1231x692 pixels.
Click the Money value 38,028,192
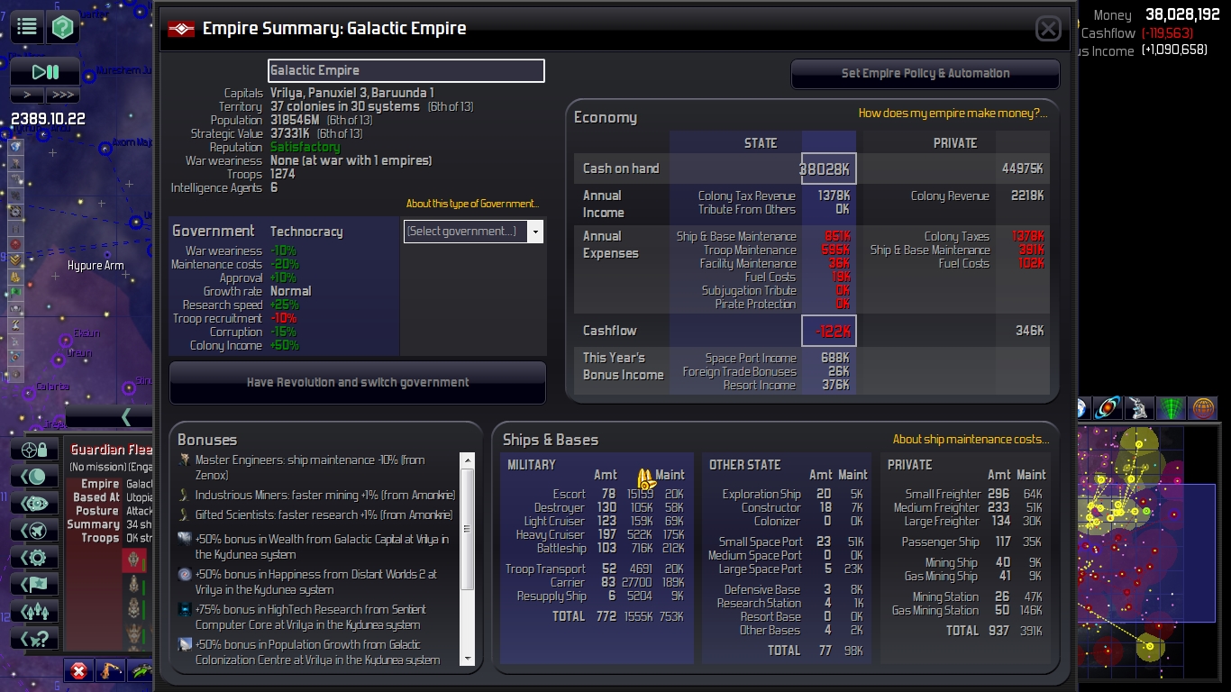point(1182,15)
